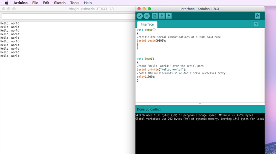Open the Apple menu

(7, 3)
